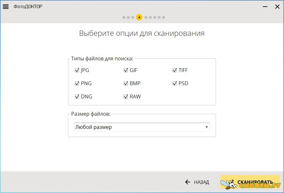The image size is (284, 193).
Task: Click the last step dot
Action: pyautogui.click(x=163, y=17)
